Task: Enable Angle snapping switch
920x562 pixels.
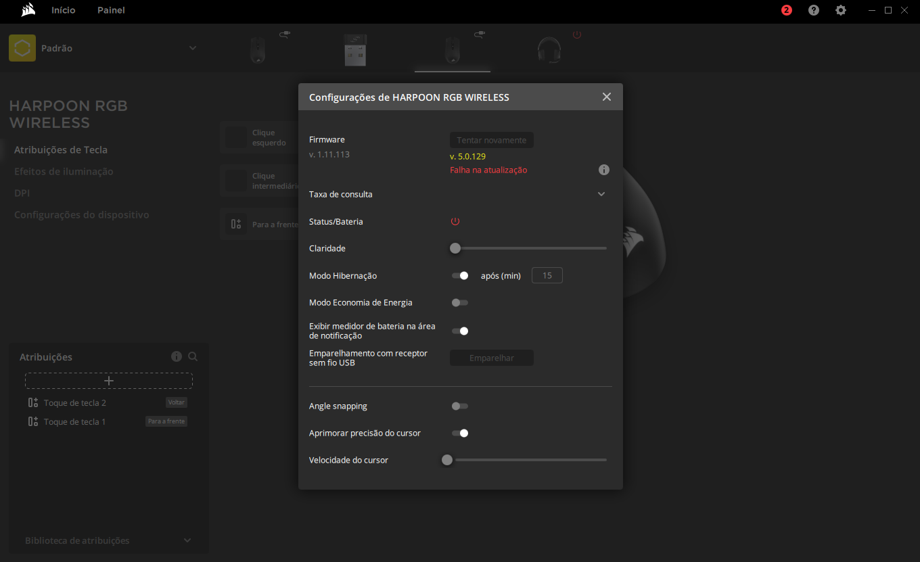Action: click(x=460, y=406)
